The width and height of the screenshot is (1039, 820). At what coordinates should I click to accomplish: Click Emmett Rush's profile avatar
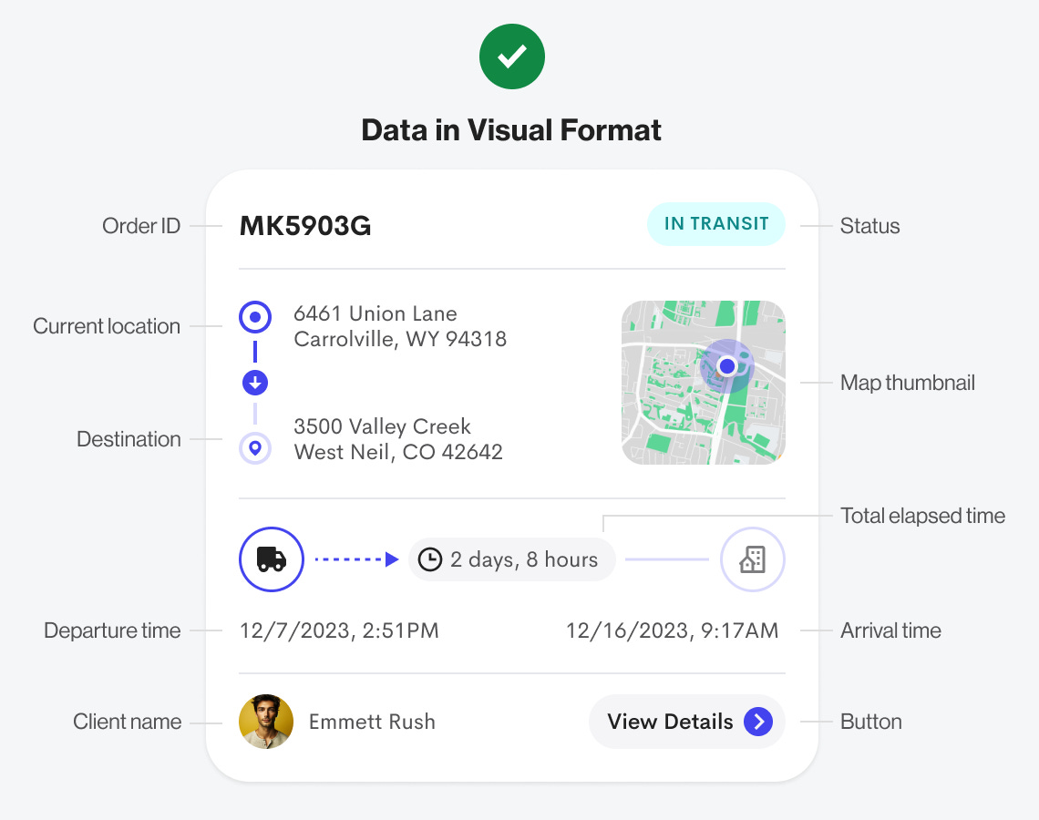[x=266, y=722]
